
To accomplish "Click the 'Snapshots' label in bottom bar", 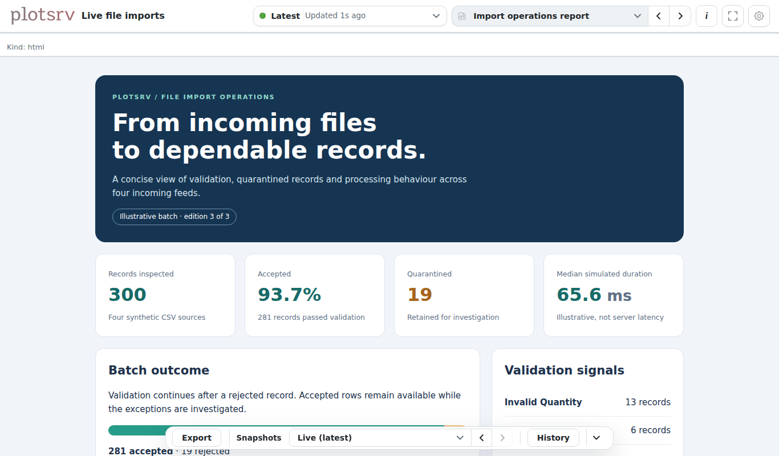I will pos(259,438).
